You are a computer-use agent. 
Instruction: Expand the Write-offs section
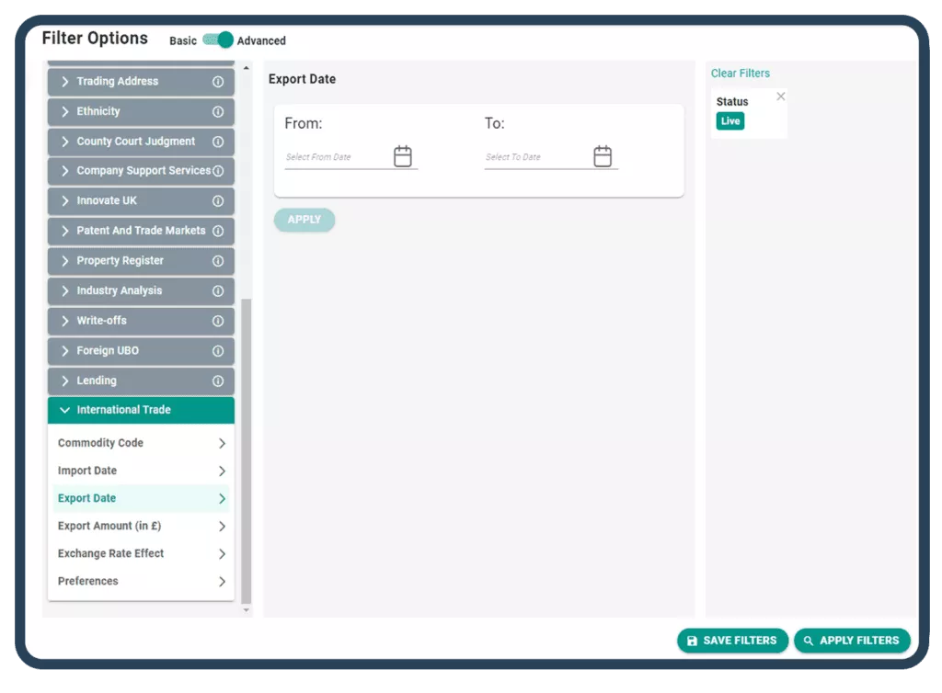(x=141, y=321)
